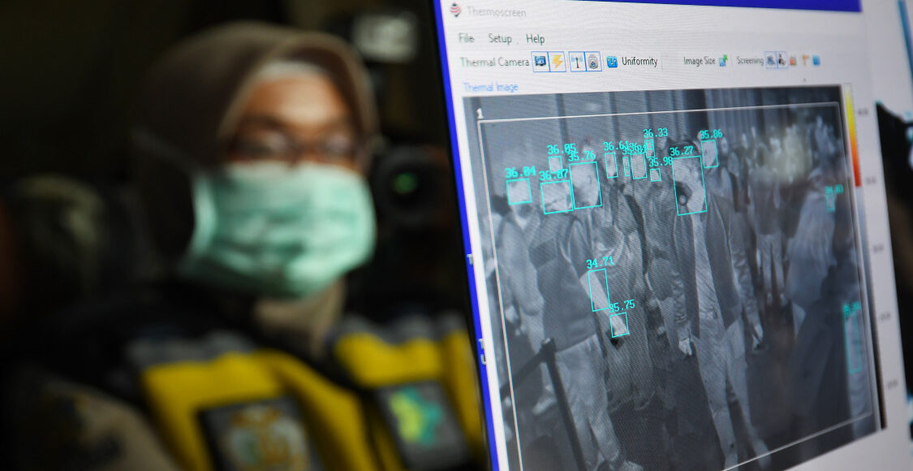Image resolution: width=913 pixels, height=471 pixels.
Task: Click the Uniformity label button
Action: [x=640, y=61]
